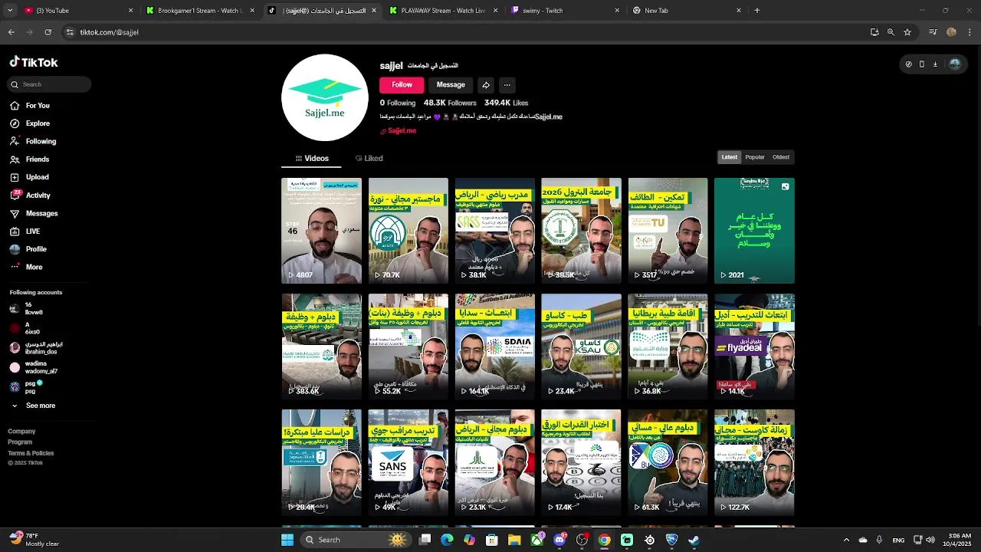
Task: Click the Terms & Policies footer link
Action: (x=31, y=453)
